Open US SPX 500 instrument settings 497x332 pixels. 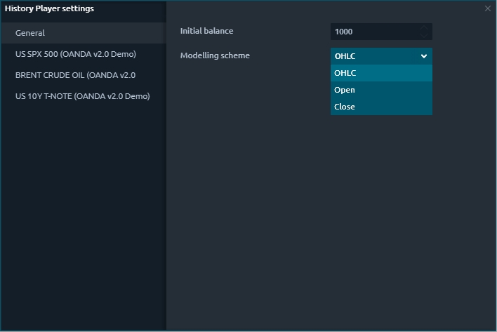[76, 54]
